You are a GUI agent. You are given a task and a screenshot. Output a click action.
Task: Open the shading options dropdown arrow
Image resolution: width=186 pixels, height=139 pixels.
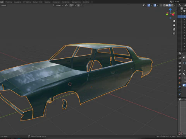pos(175,5)
